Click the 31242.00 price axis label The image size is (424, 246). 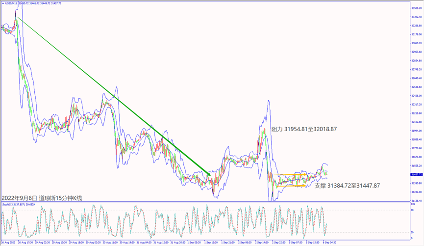(x=417, y=192)
